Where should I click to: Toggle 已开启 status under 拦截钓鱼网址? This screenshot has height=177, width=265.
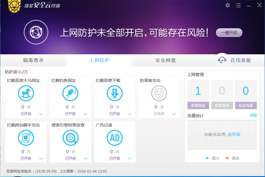click(70, 114)
